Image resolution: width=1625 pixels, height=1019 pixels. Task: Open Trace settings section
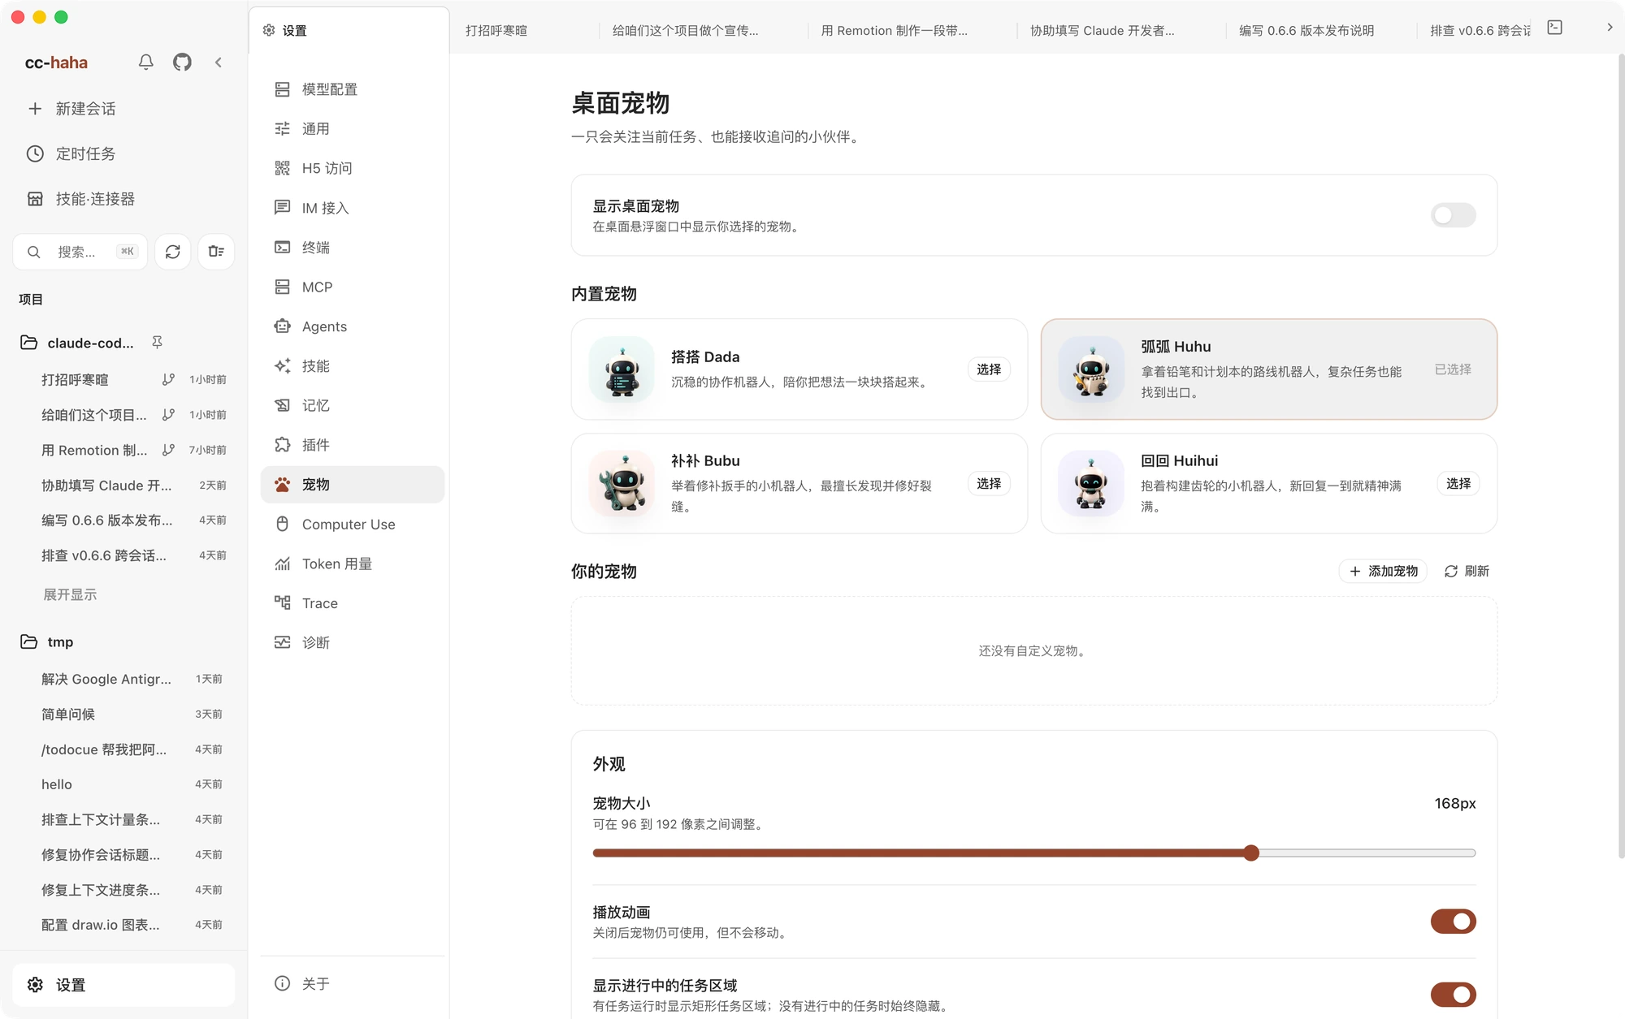353,603
